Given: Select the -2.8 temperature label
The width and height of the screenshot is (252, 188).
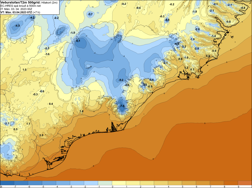Looking at the screenshot, I should [197, 49].
